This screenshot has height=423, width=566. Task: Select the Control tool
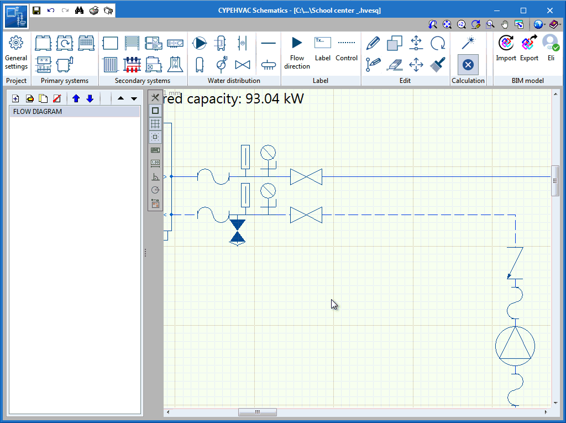[x=346, y=49]
